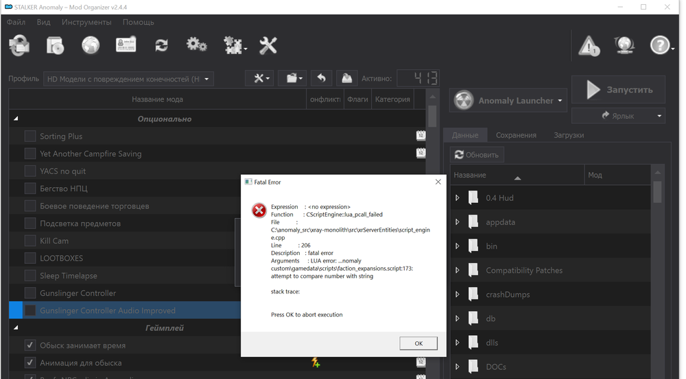This screenshot has width=686, height=379.
Task: Uncheck the Обыск занимает время mod
Action: coord(30,345)
